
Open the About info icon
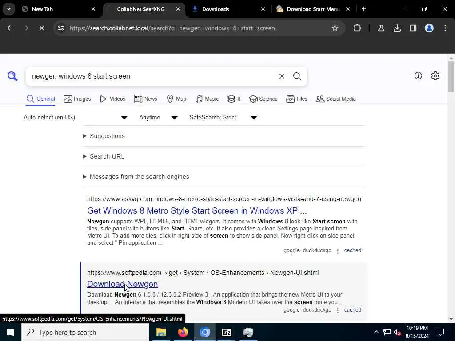418,75
